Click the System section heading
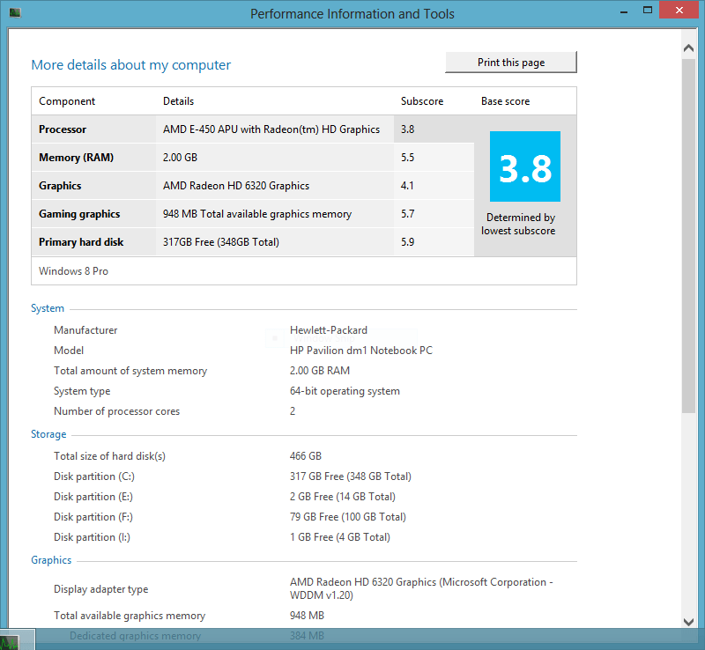The height and width of the screenshot is (650, 705). point(48,308)
